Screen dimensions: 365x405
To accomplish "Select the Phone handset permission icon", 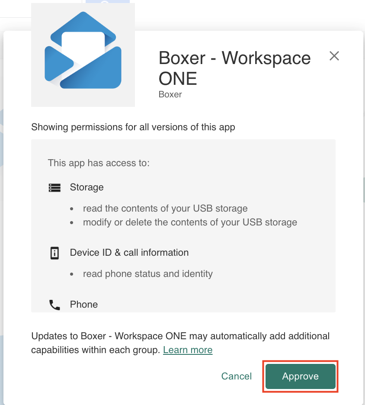I will point(55,304).
